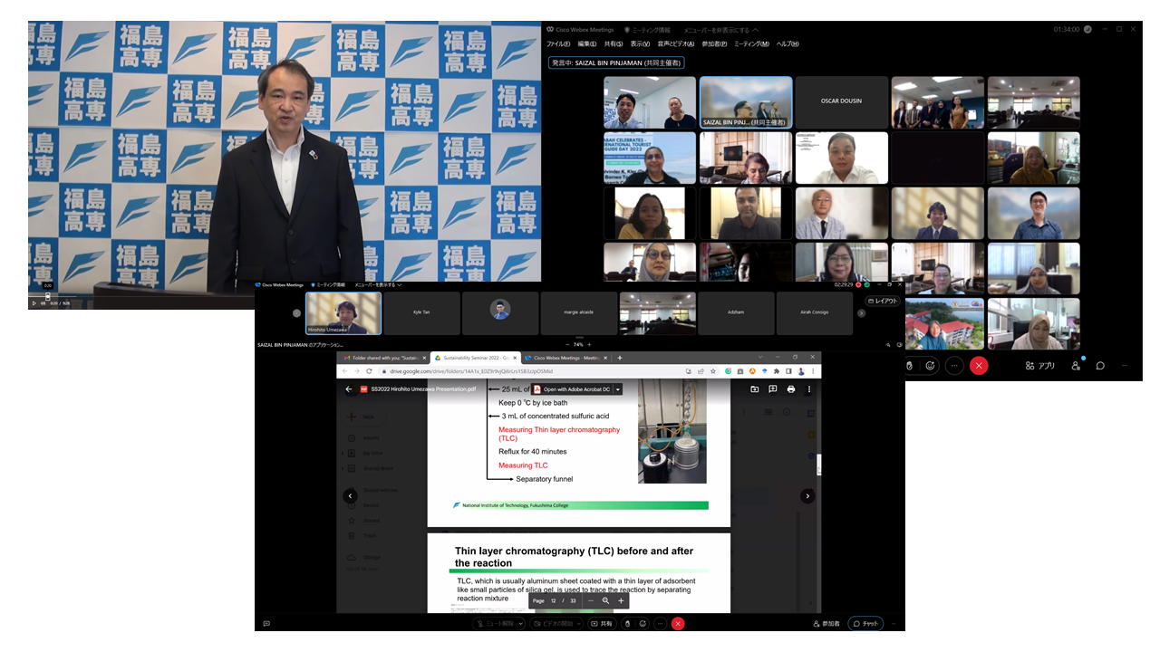Open browser extensions puzzle icon
Screen dimensions: 1160x652
pyautogui.click(x=777, y=371)
